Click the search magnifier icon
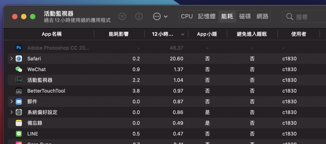 pos(290,17)
